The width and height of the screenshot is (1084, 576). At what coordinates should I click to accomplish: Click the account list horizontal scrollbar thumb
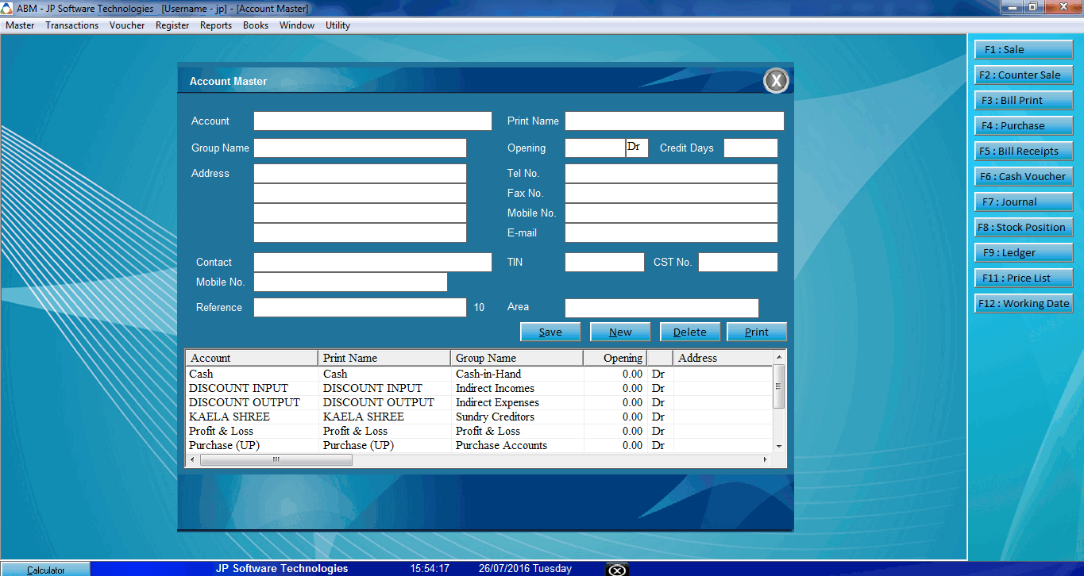276,460
